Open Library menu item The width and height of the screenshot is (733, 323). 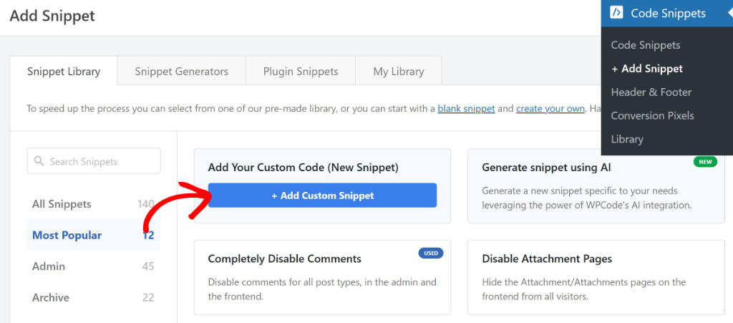pyautogui.click(x=627, y=139)
